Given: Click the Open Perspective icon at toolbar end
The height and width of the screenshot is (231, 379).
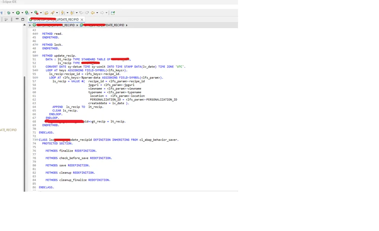Looking at the screenshot, I should click(113, 13).
